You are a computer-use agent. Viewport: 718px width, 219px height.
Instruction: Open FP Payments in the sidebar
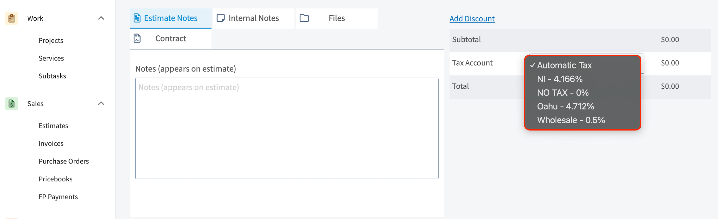[58, 197]
